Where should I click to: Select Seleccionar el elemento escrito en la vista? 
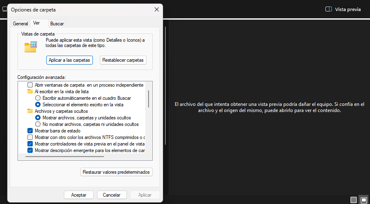coord(38,104)
